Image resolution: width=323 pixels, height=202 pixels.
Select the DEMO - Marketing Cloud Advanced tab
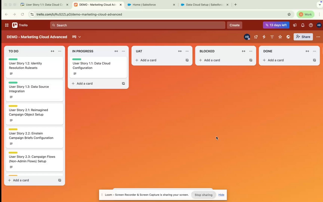98,5
